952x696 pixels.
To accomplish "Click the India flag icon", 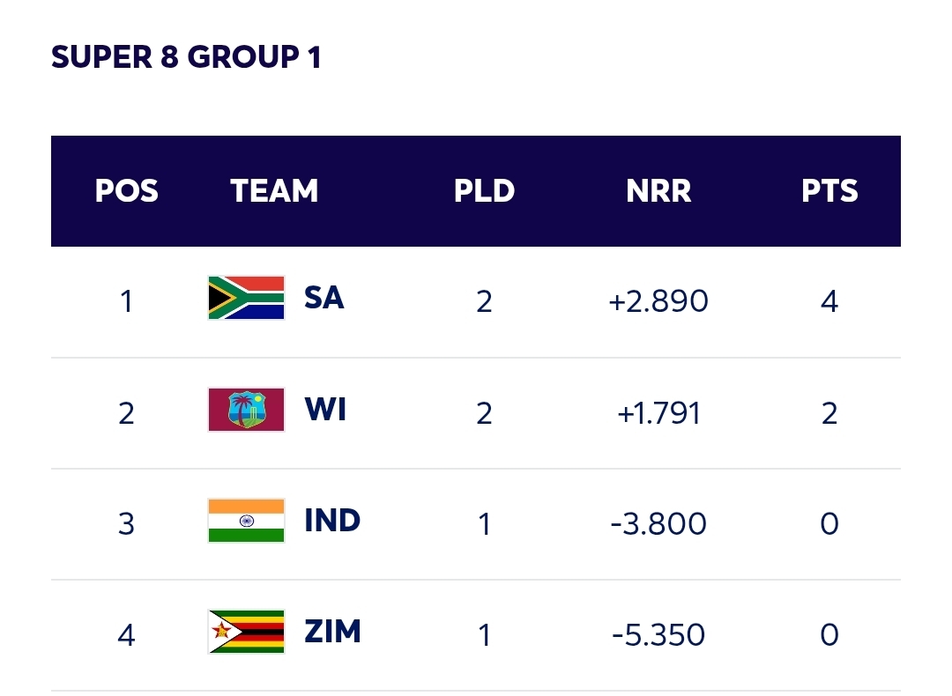I will point(246,521).
